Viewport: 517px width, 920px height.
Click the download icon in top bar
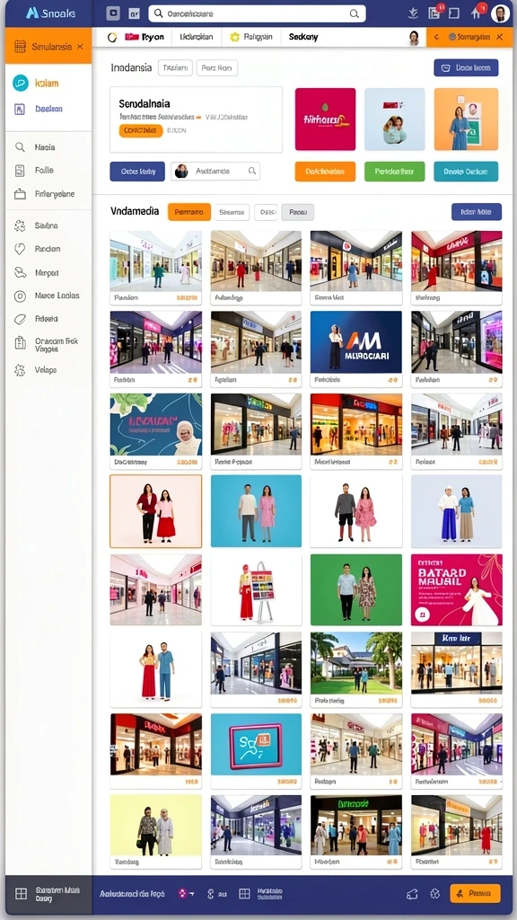[414, 13]
